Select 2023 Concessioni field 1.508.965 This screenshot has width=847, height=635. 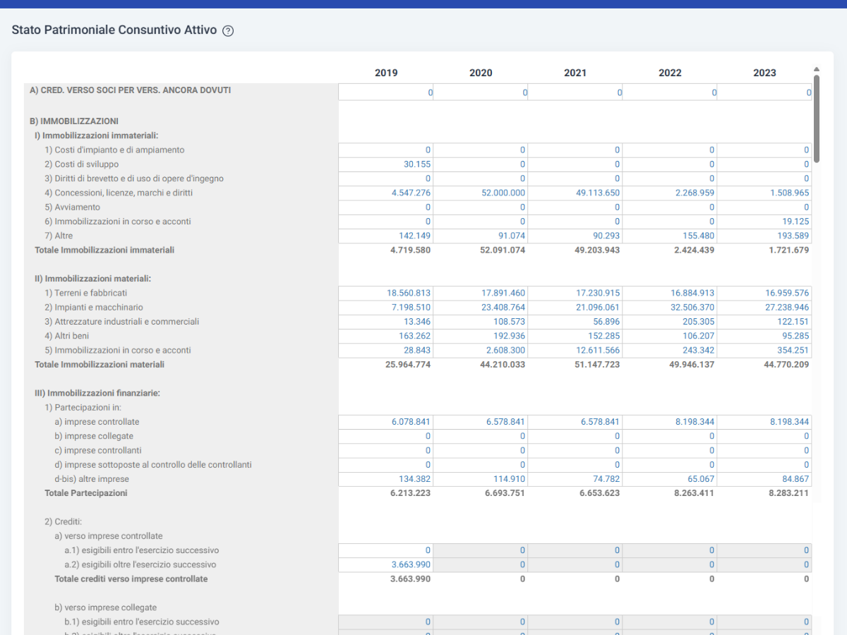coord(764,193)
